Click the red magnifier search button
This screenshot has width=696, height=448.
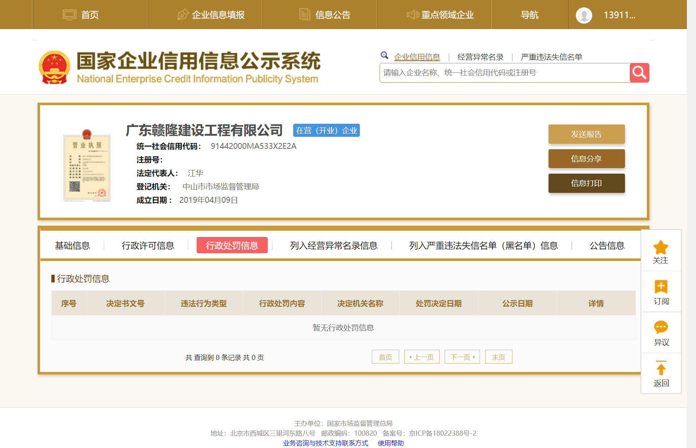click(639, 73)
